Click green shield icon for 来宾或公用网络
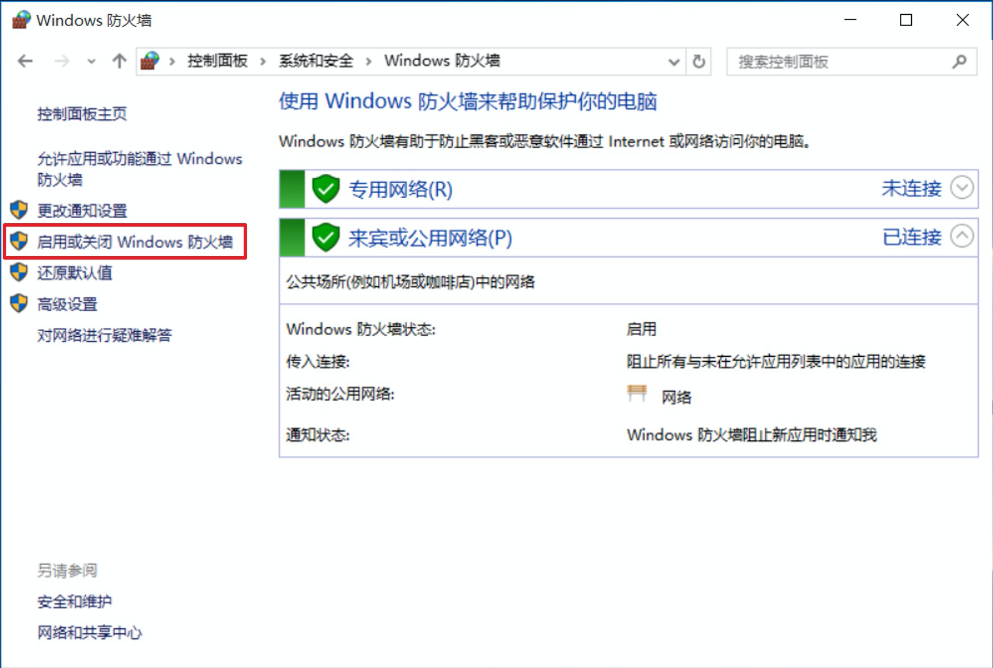This screenshot has height=668, width=993. [326, 237]
